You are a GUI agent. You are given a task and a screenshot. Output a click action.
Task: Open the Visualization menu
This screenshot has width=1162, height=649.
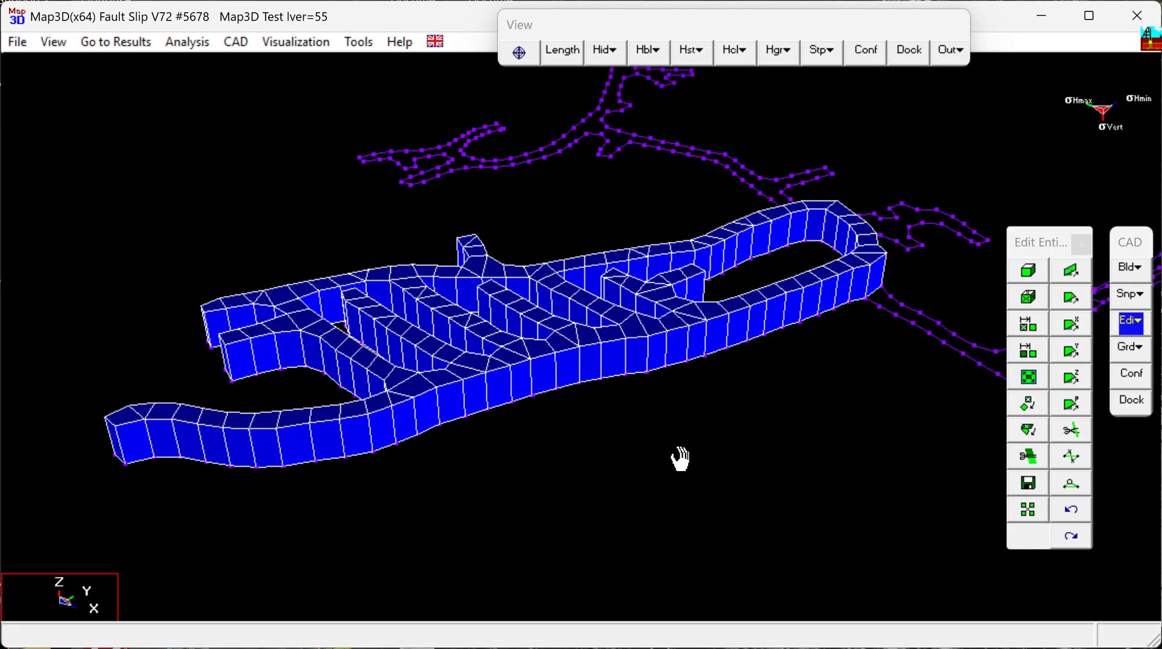[x=295, y=42]
